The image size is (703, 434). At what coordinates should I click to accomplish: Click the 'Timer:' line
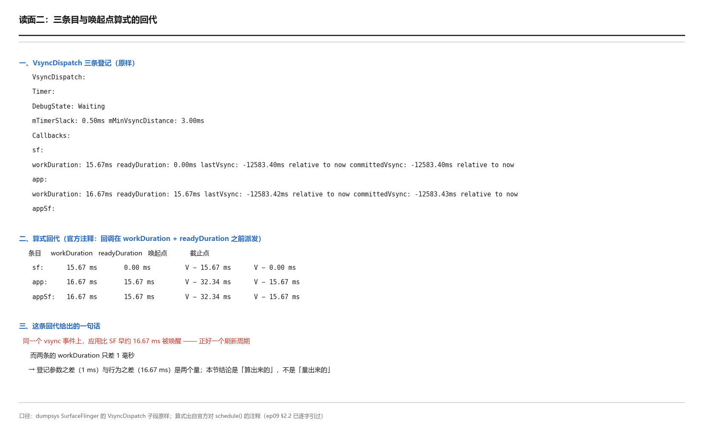click(x=44, y=92)
